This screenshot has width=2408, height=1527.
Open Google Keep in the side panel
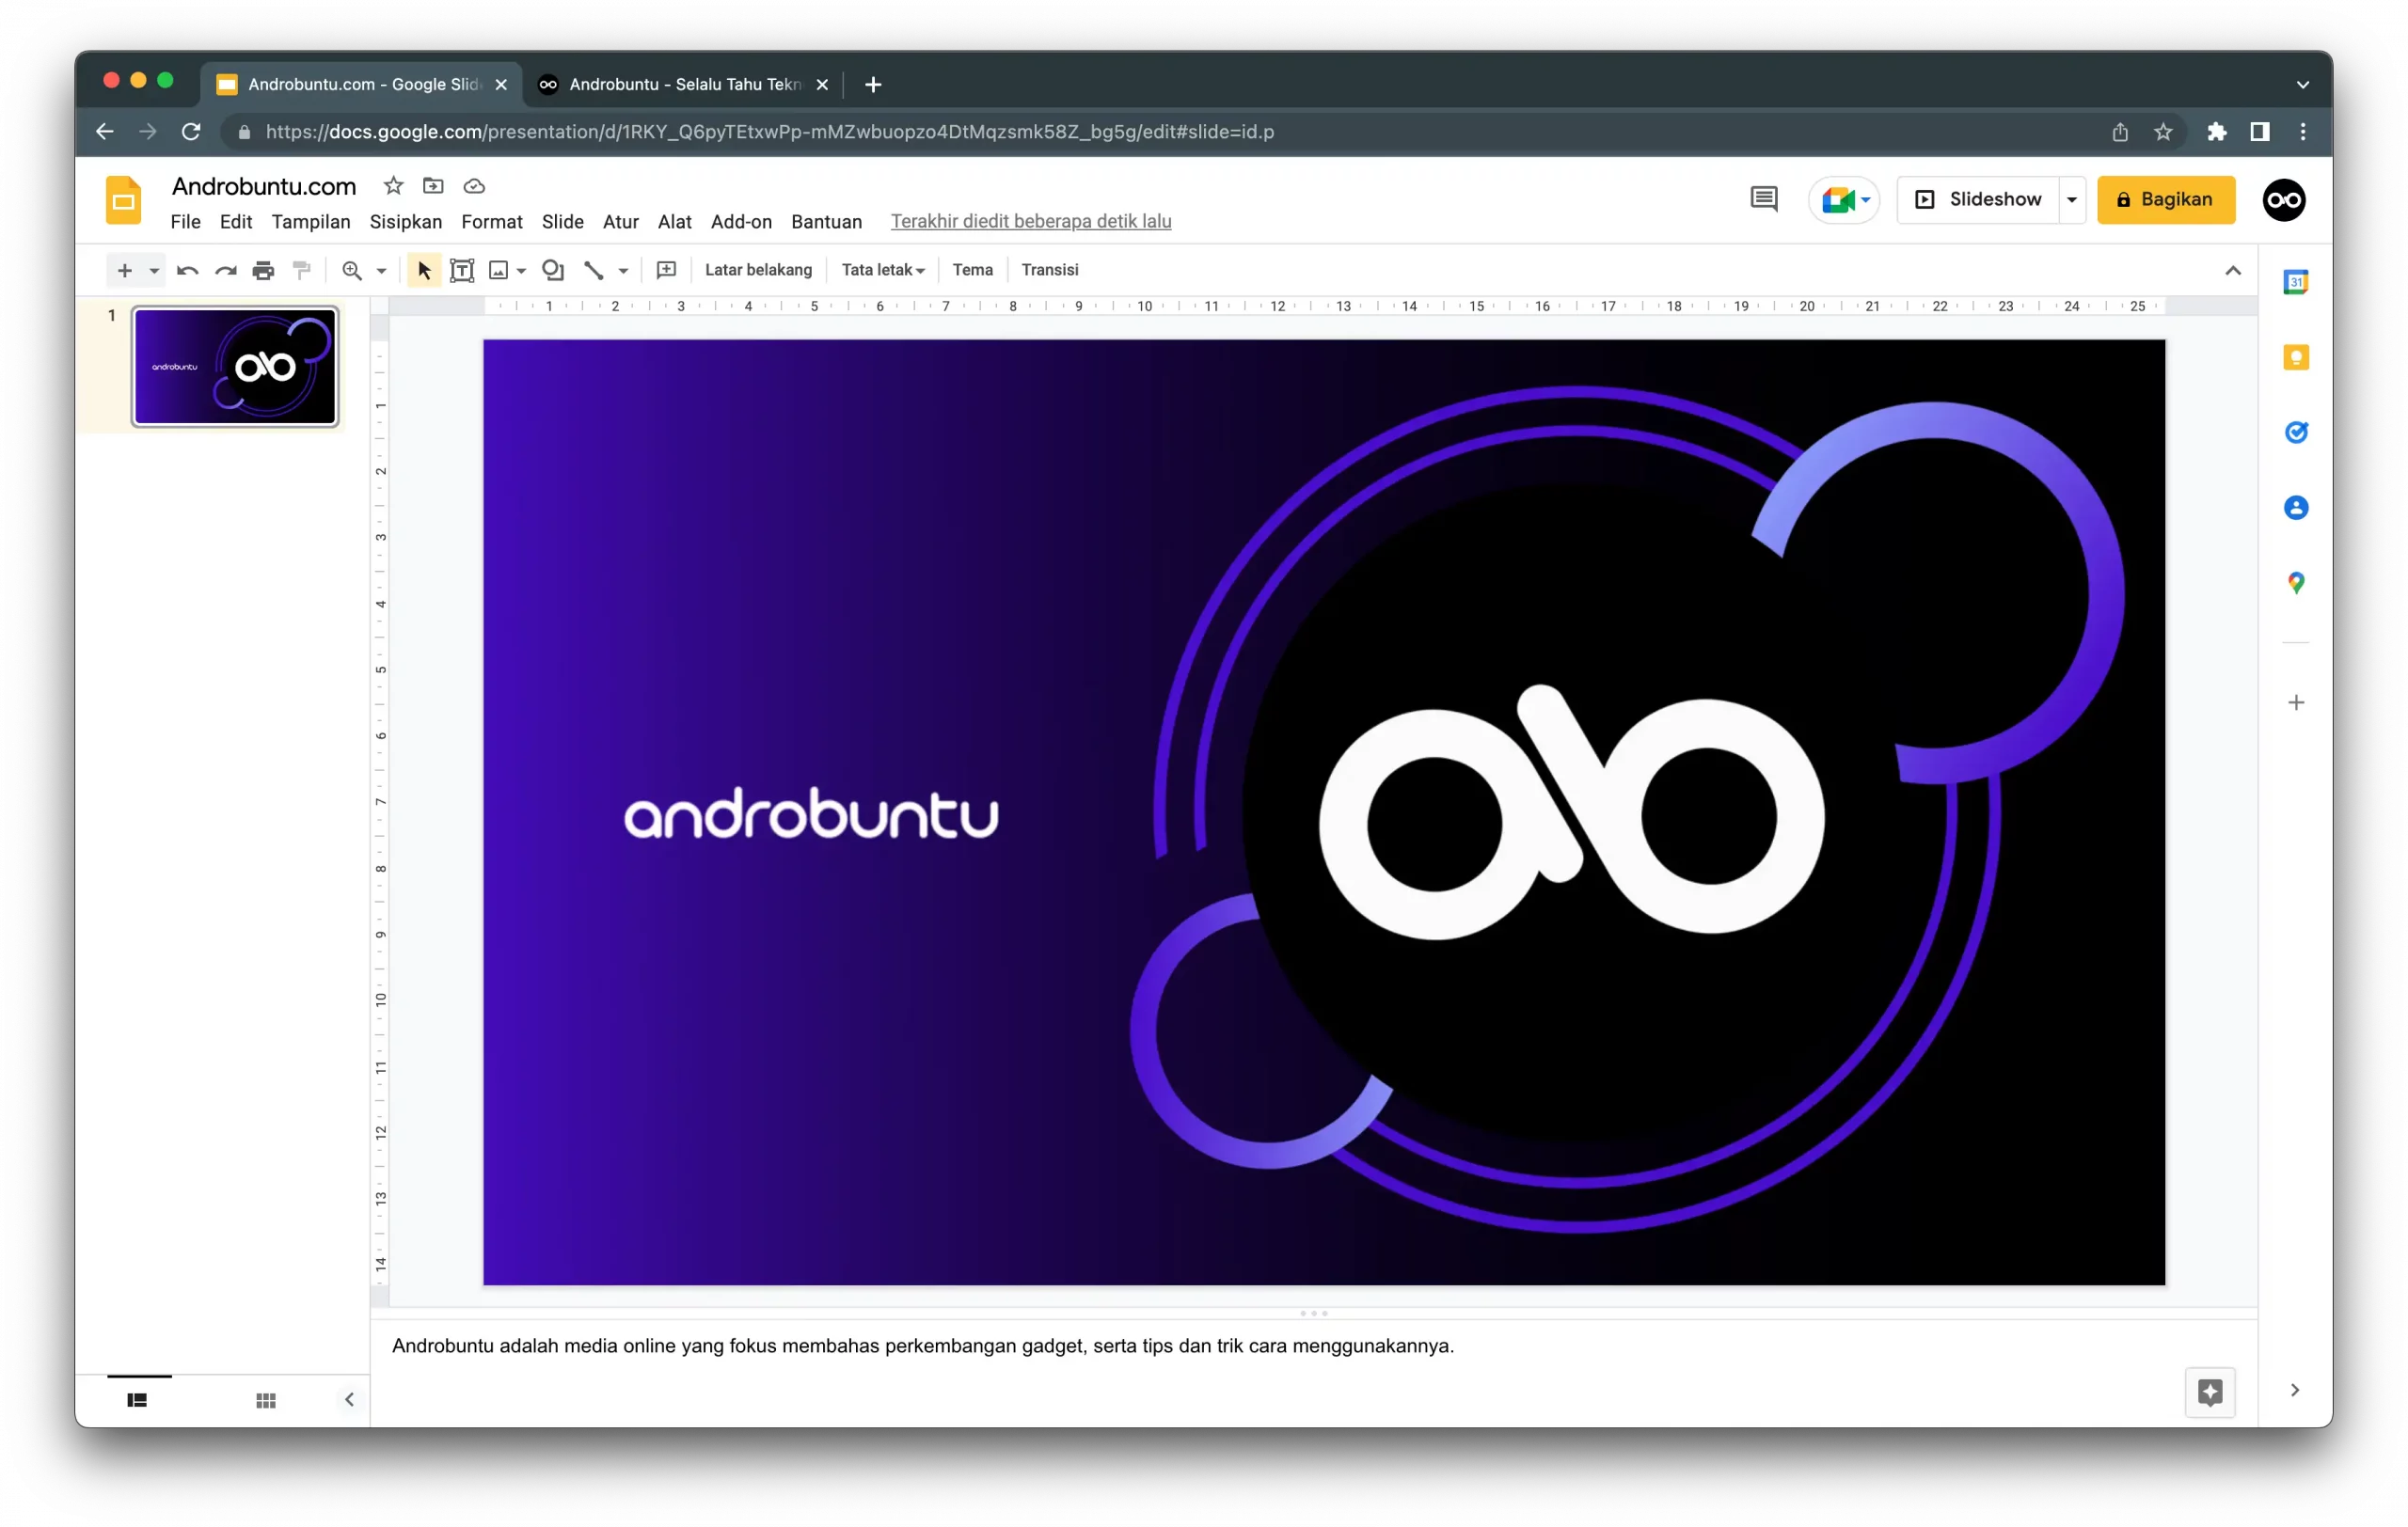click(2296, 356)
